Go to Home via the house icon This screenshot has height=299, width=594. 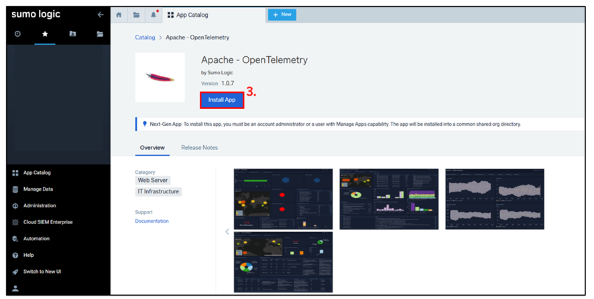[x=119, y=15]
